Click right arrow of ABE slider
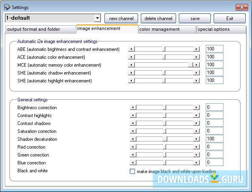 [x=196, y=49]
